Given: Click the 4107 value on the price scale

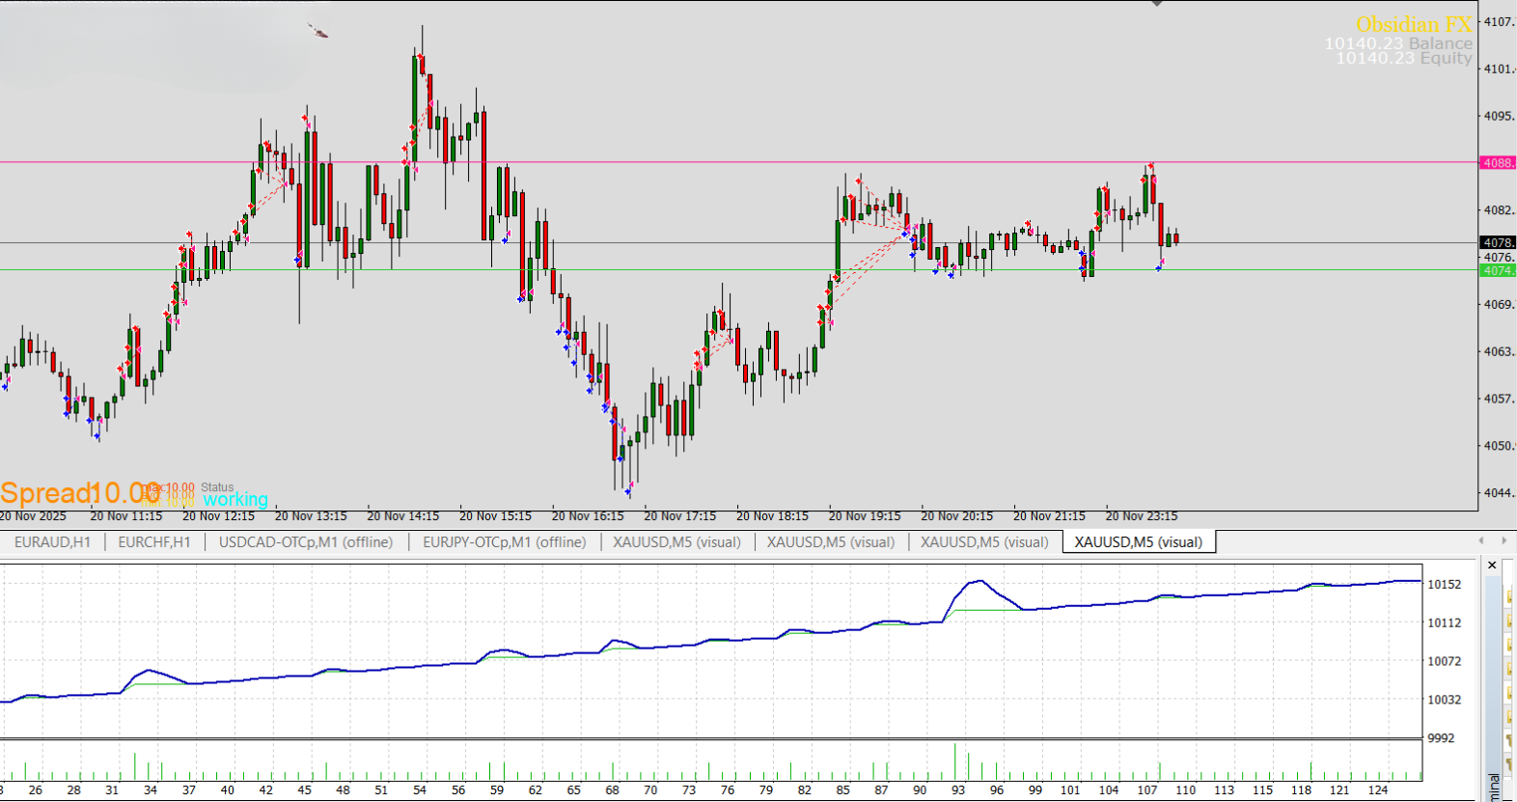Looking at the screenshot, I should [1499, 21].
